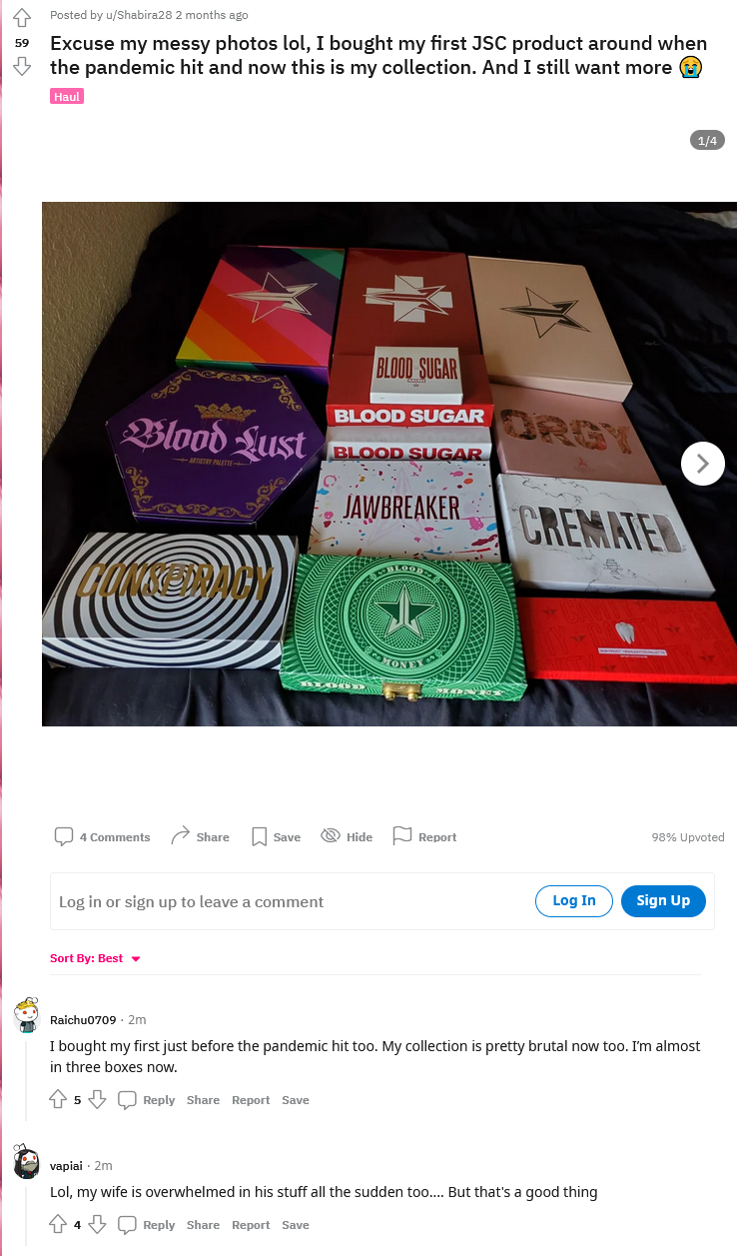This screenshot has width=737, height=1256.
Task: Hide the post using the eye icon
Action: coord(331,836)
